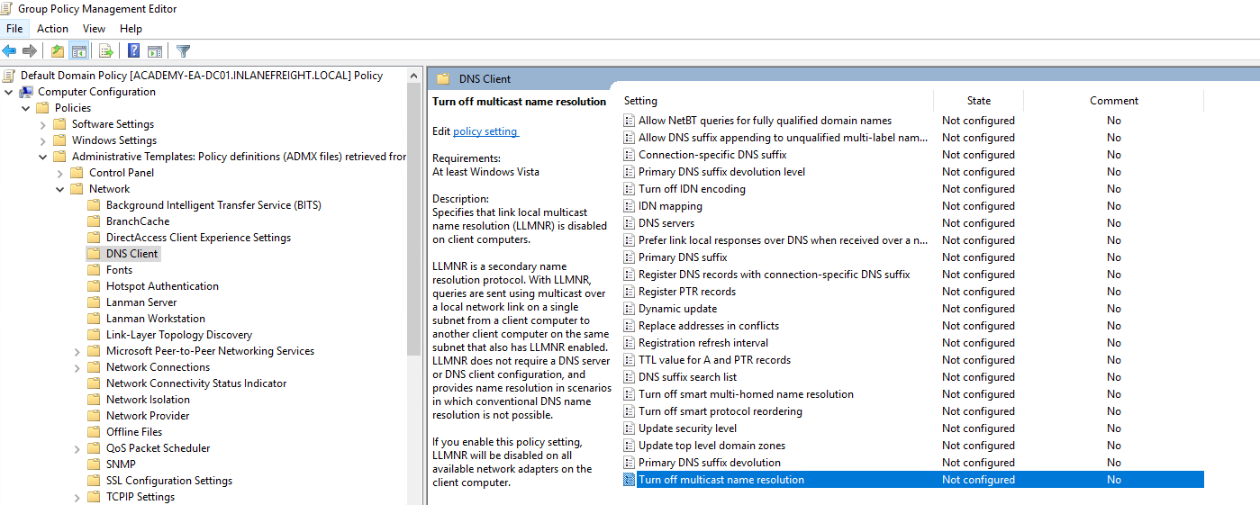Expand the QoS Packet Scheduler folder
1260x505 pixels.
[77, 448]
